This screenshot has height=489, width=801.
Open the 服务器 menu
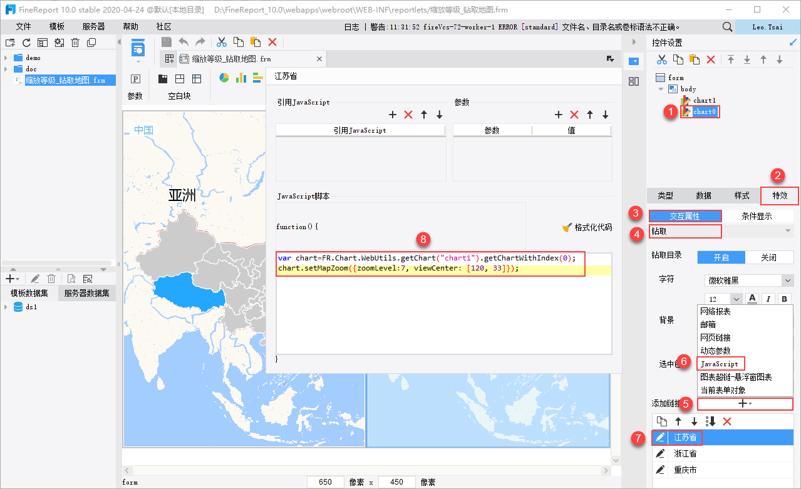(x=94, y=27)
